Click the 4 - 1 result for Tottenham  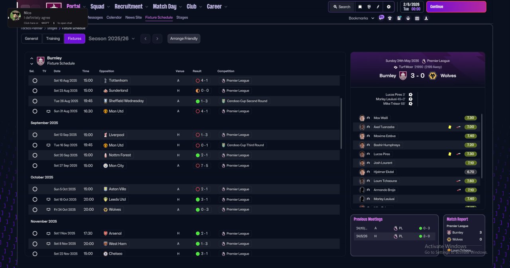point(202,80)
